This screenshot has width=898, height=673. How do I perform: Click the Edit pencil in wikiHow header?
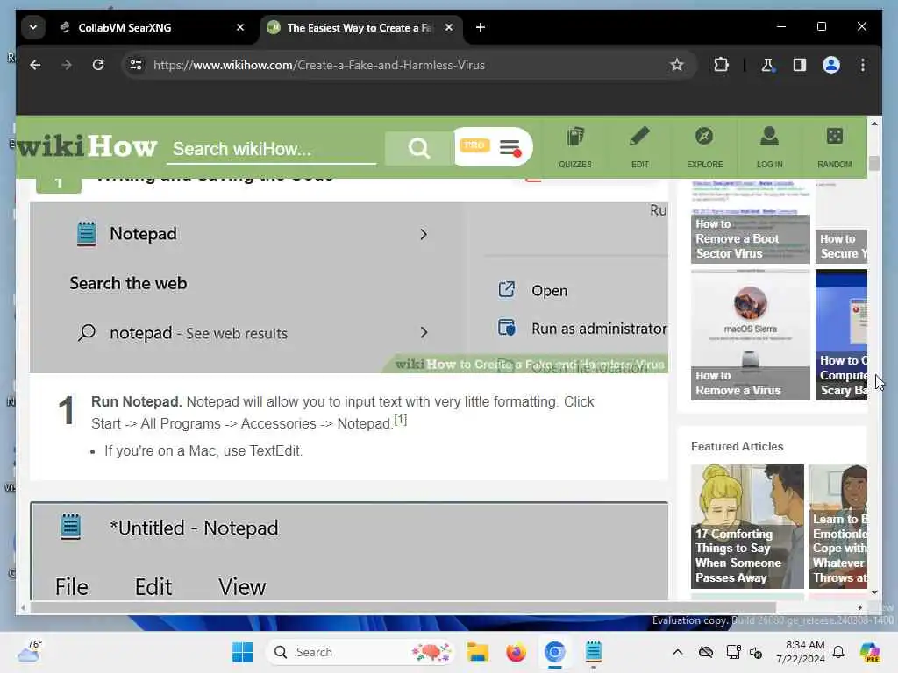639,147
